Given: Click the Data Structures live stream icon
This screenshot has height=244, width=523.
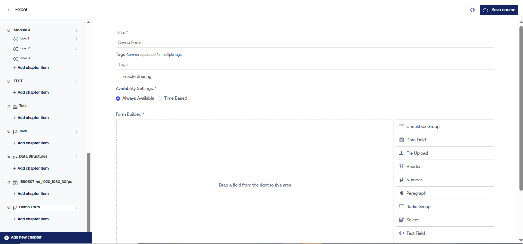Looking at the screenshot, I should tap(15, 157).
